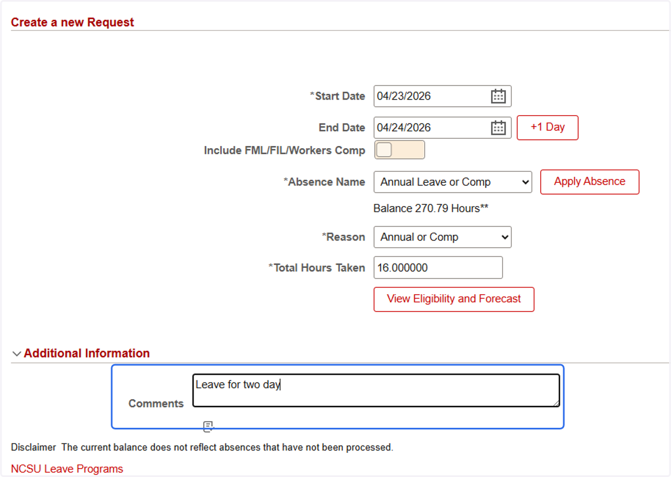Click the Total Hours Taken label
This screenshot has height=477, width=671.
[316, 268]
